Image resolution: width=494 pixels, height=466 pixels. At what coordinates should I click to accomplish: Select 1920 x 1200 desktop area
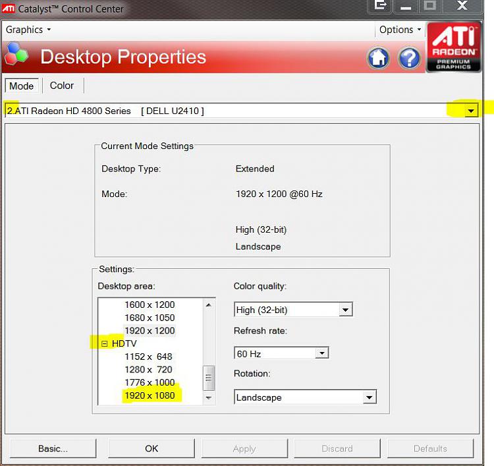click(x=150, y=330)
